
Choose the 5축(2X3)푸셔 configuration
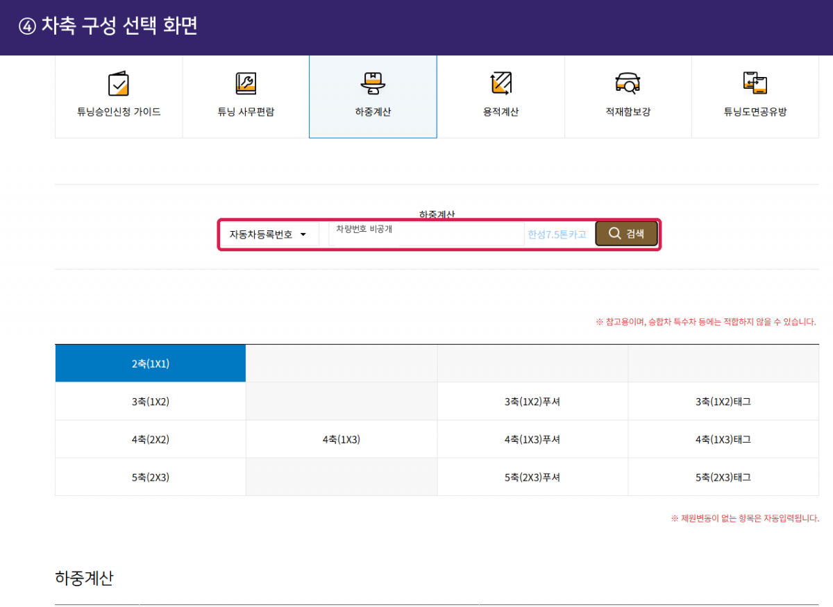coord(532,477)
